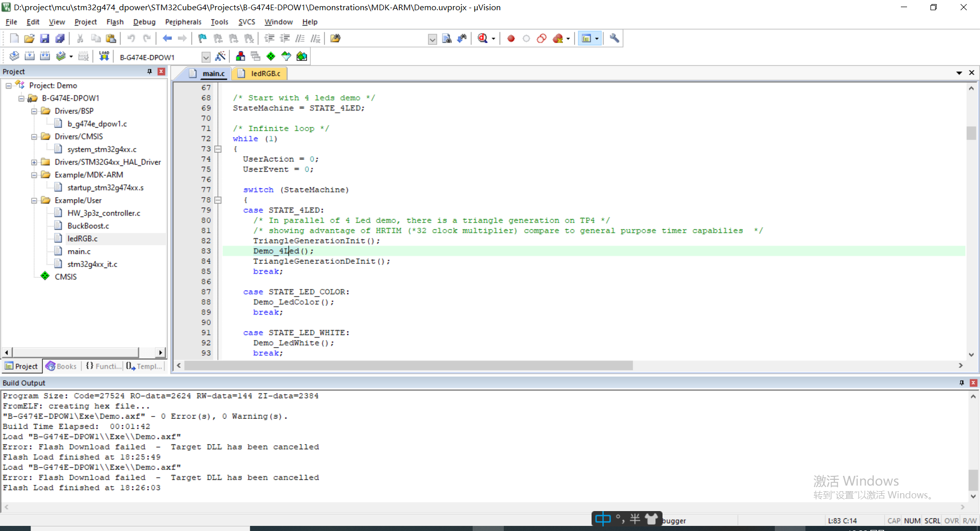Start debug session with red magnifier icon
Screen dimensions: 980x531
[482, 38]
